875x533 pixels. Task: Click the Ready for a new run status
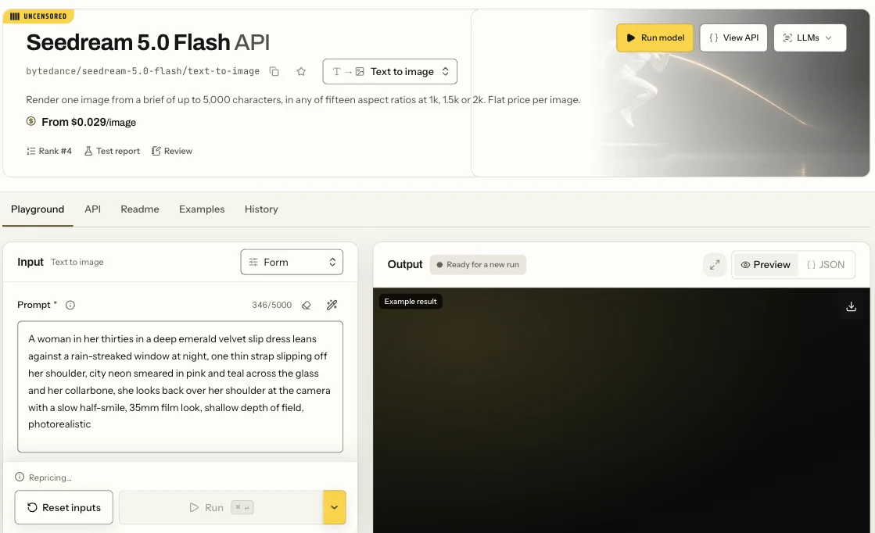[x=478, y=265]
